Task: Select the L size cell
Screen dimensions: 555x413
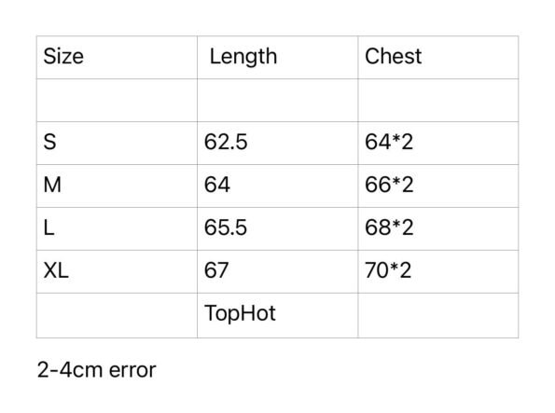Action: pyautogui.click(x=117, y=228)
